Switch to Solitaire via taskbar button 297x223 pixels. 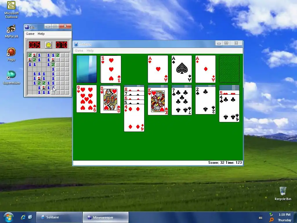pyautogui.click(x=59, y=217)
